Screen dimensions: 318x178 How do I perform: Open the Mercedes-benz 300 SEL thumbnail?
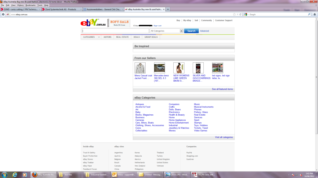coord(159,68)
